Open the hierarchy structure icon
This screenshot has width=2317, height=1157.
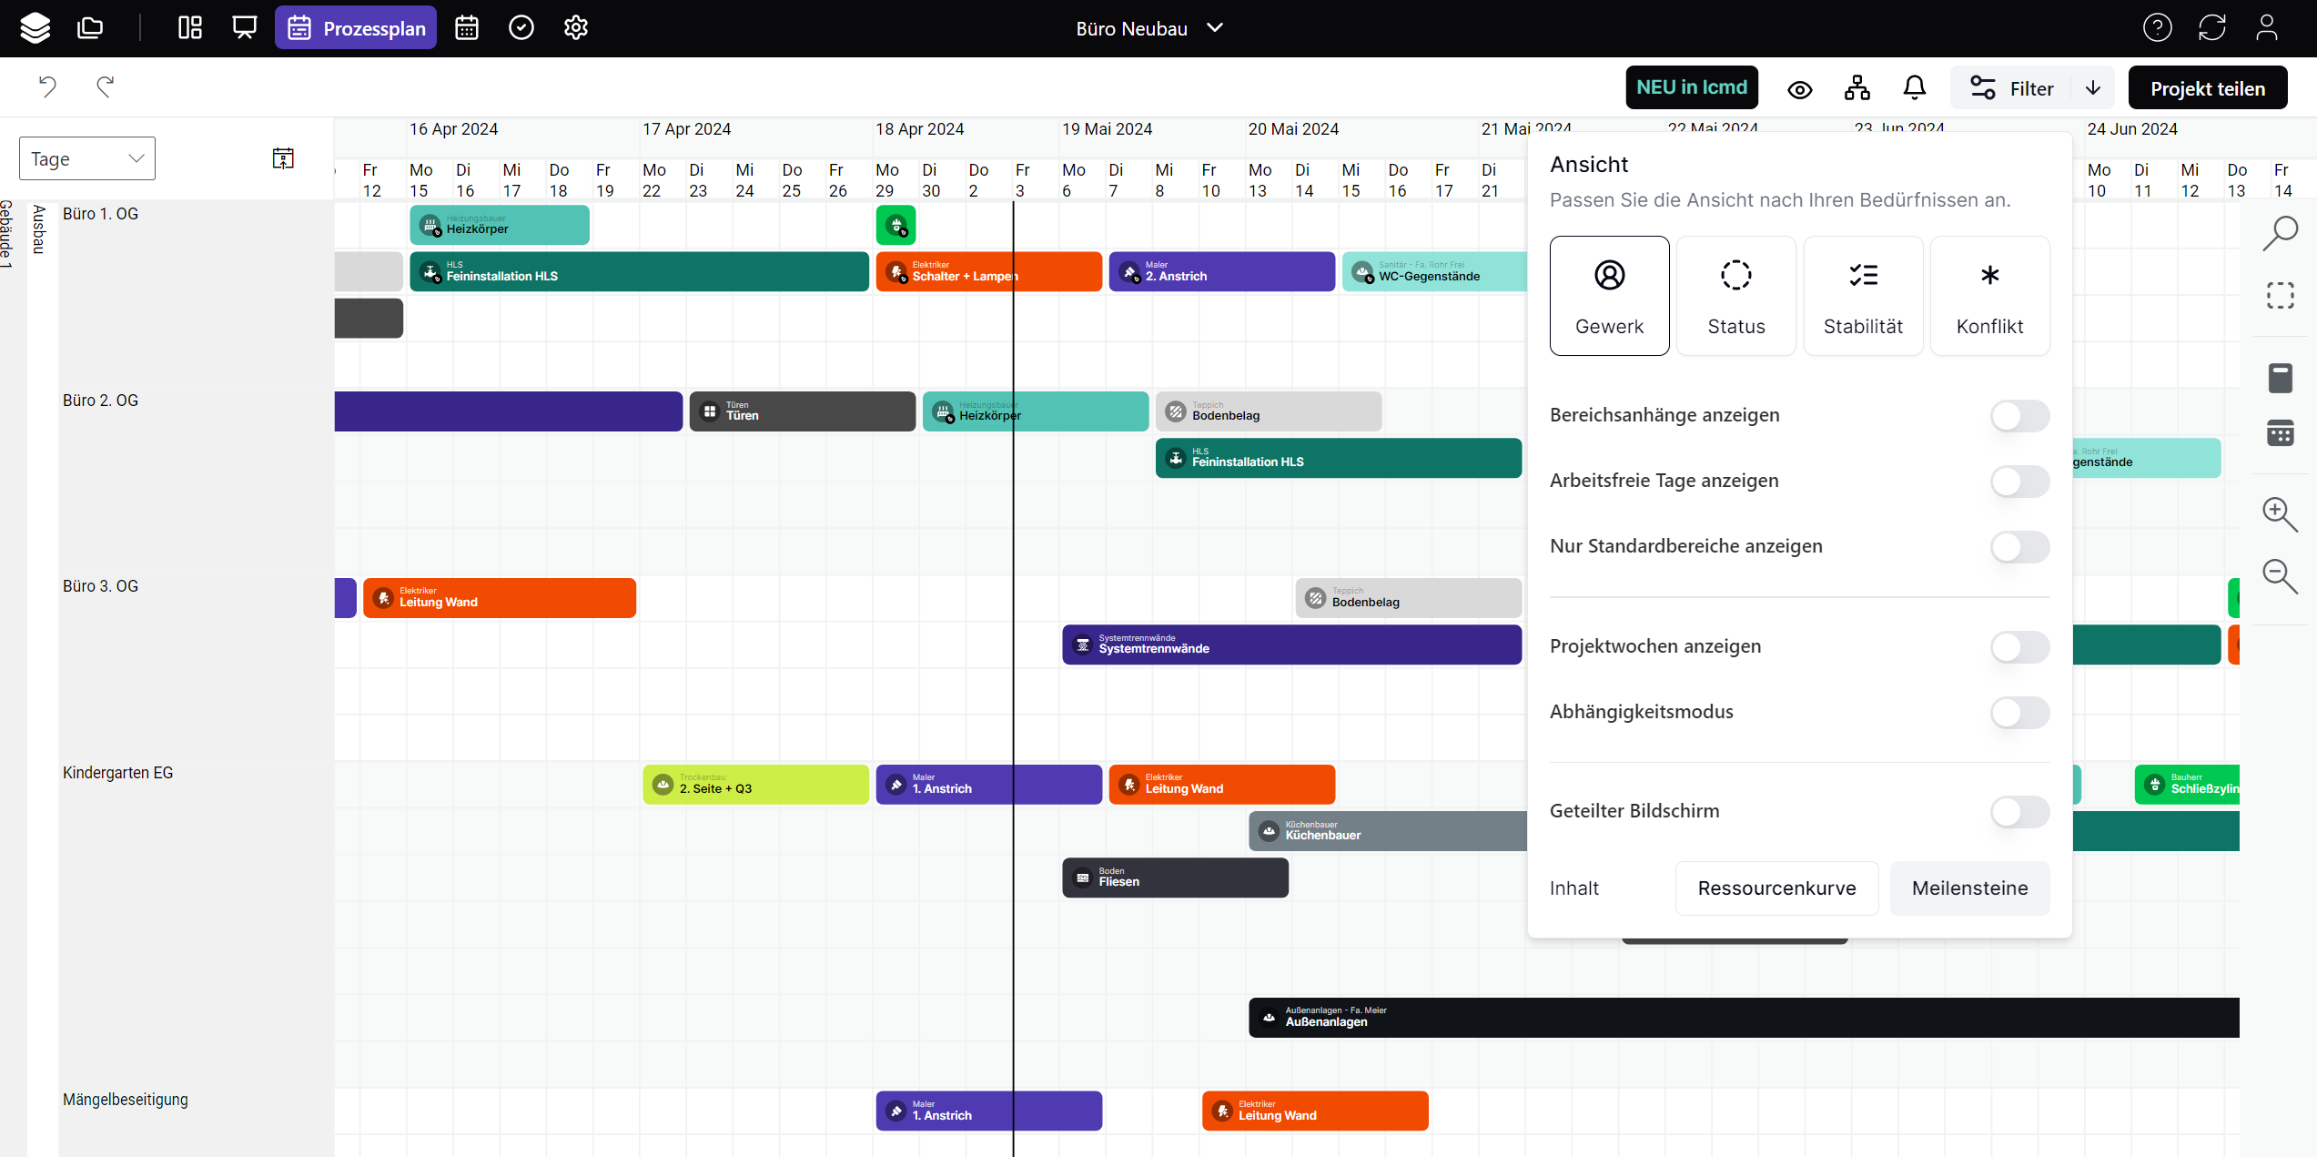(1857, 88)
